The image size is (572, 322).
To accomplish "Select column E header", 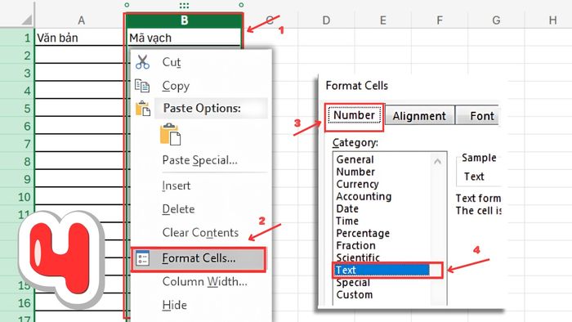I will coord(382,20).
